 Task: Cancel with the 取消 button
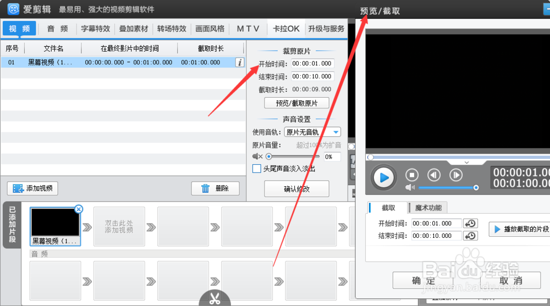coord(511,280)
